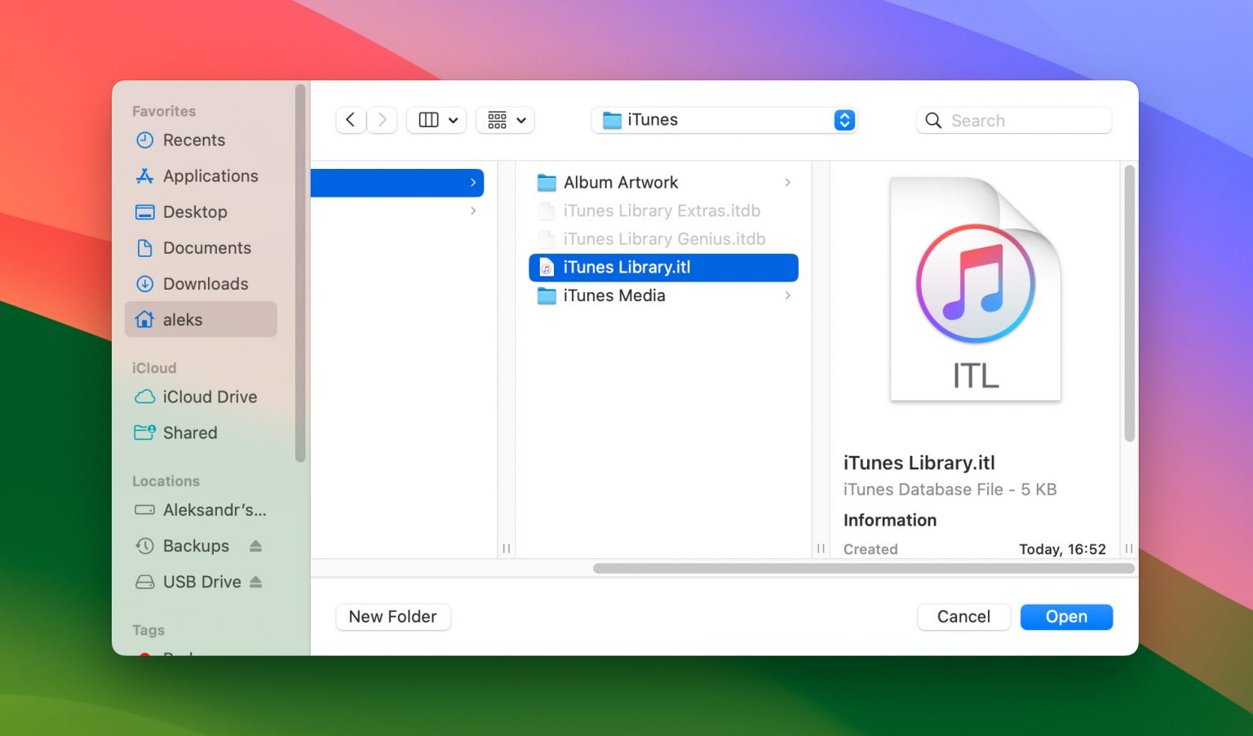Click the Search field
The image size is (1253, 736).
pyautogui.click(x=1014, y=121)
